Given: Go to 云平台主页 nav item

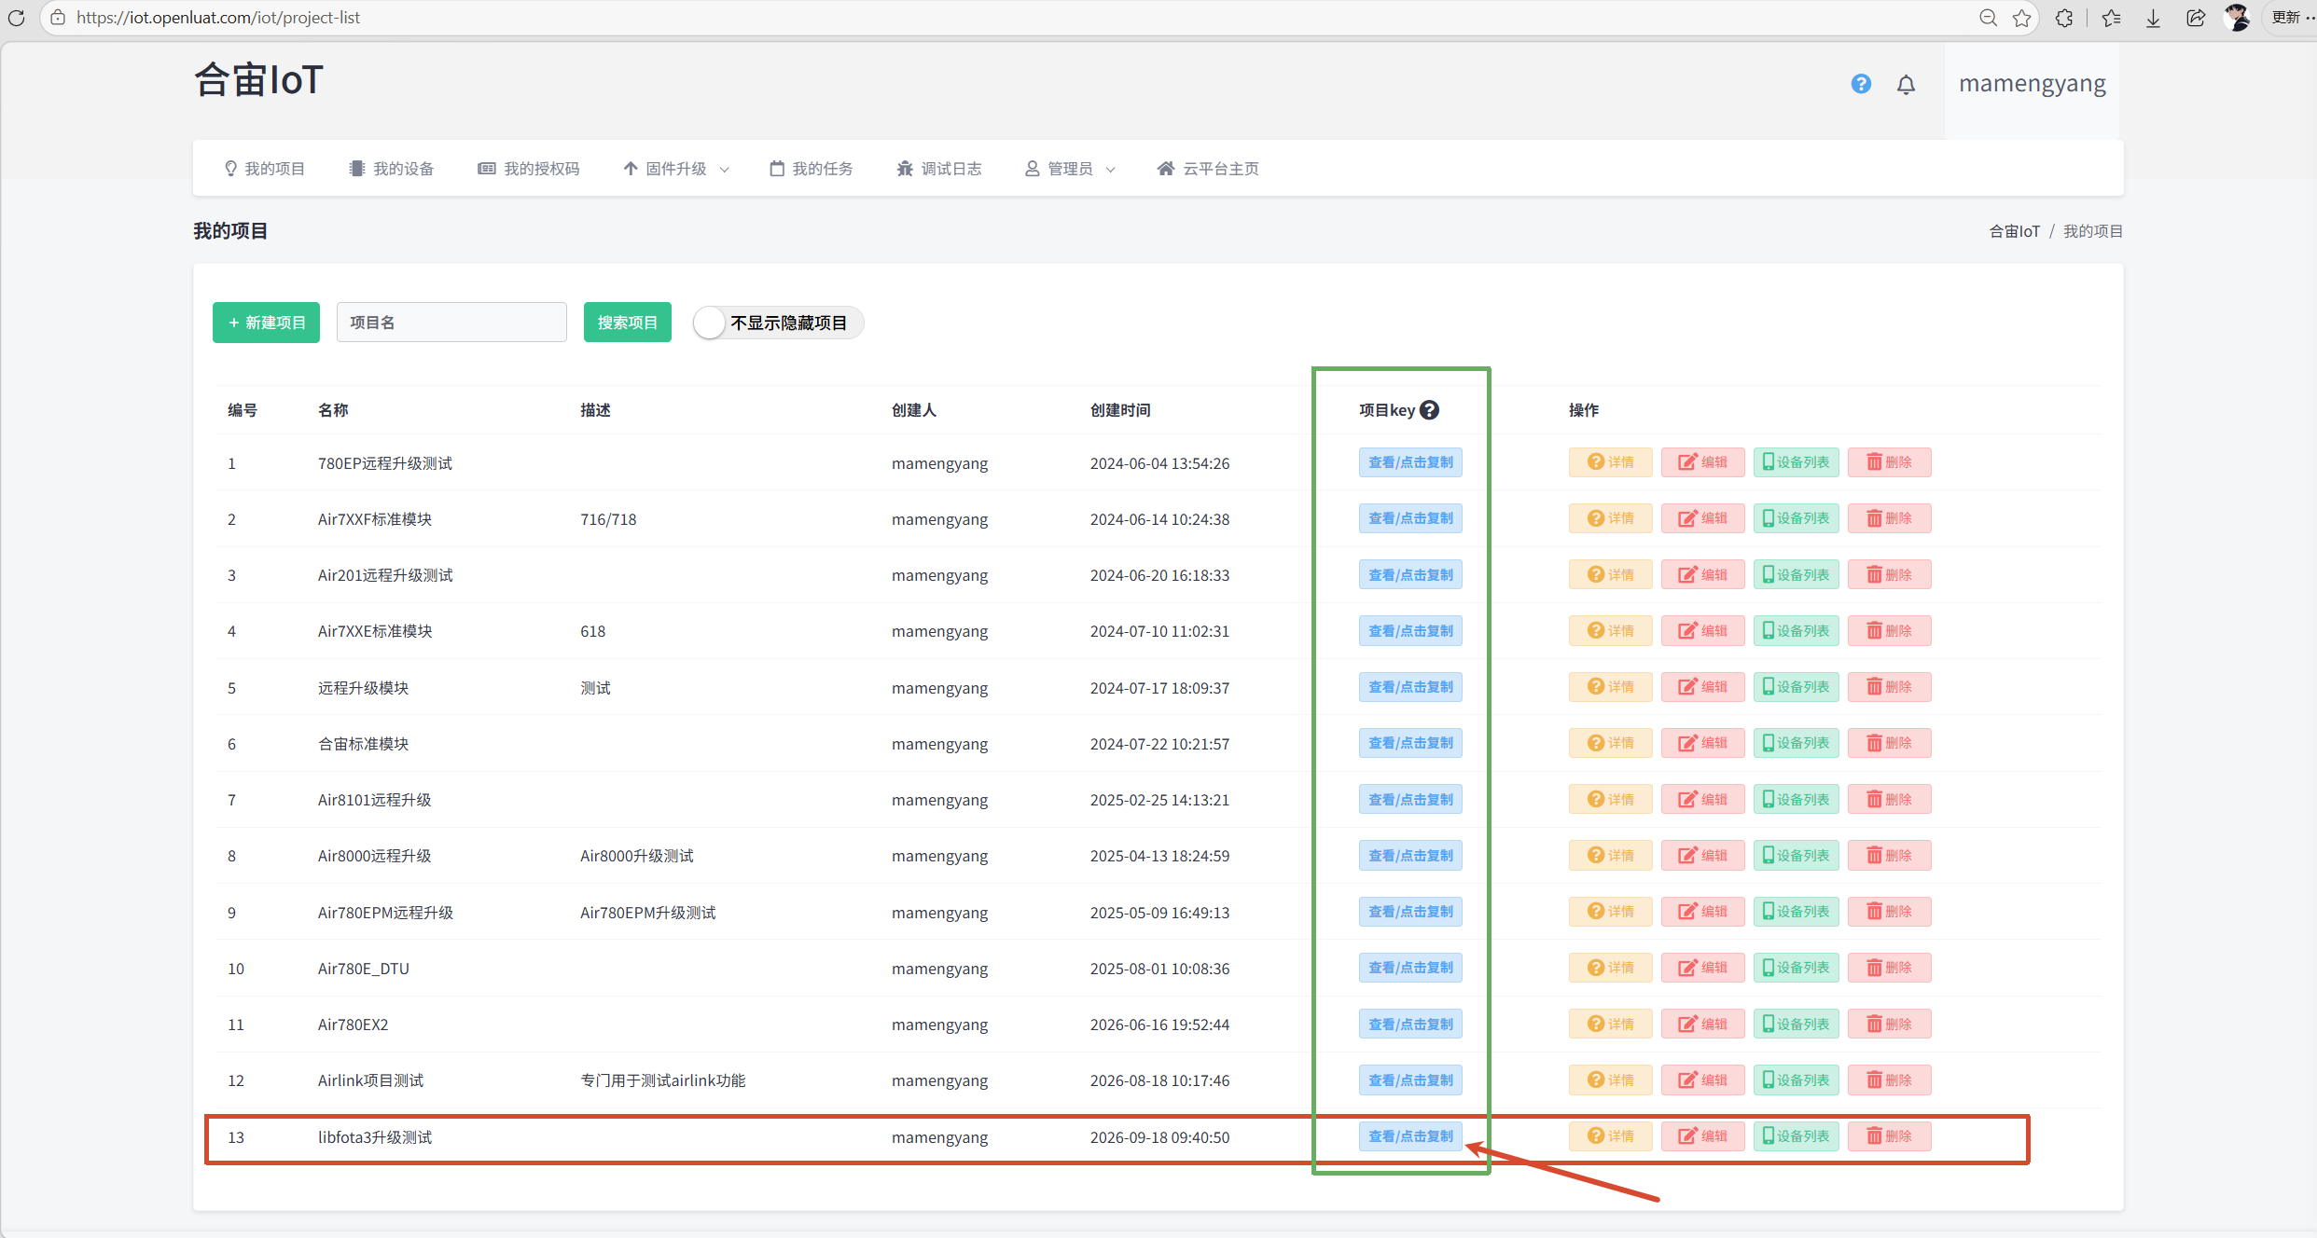Looking at the screenshot, I should point(1208,169).
